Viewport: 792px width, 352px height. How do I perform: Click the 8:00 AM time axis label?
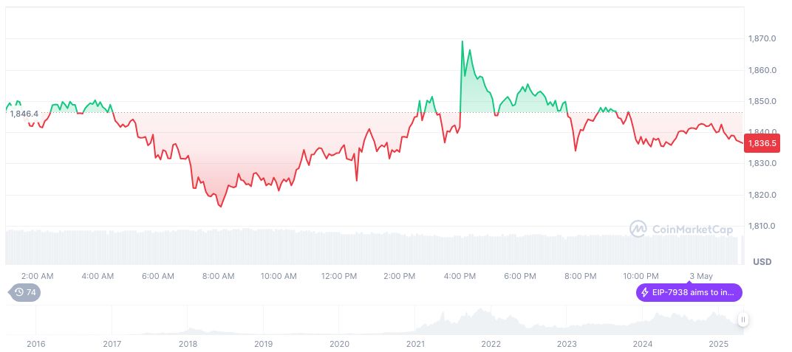218,276
